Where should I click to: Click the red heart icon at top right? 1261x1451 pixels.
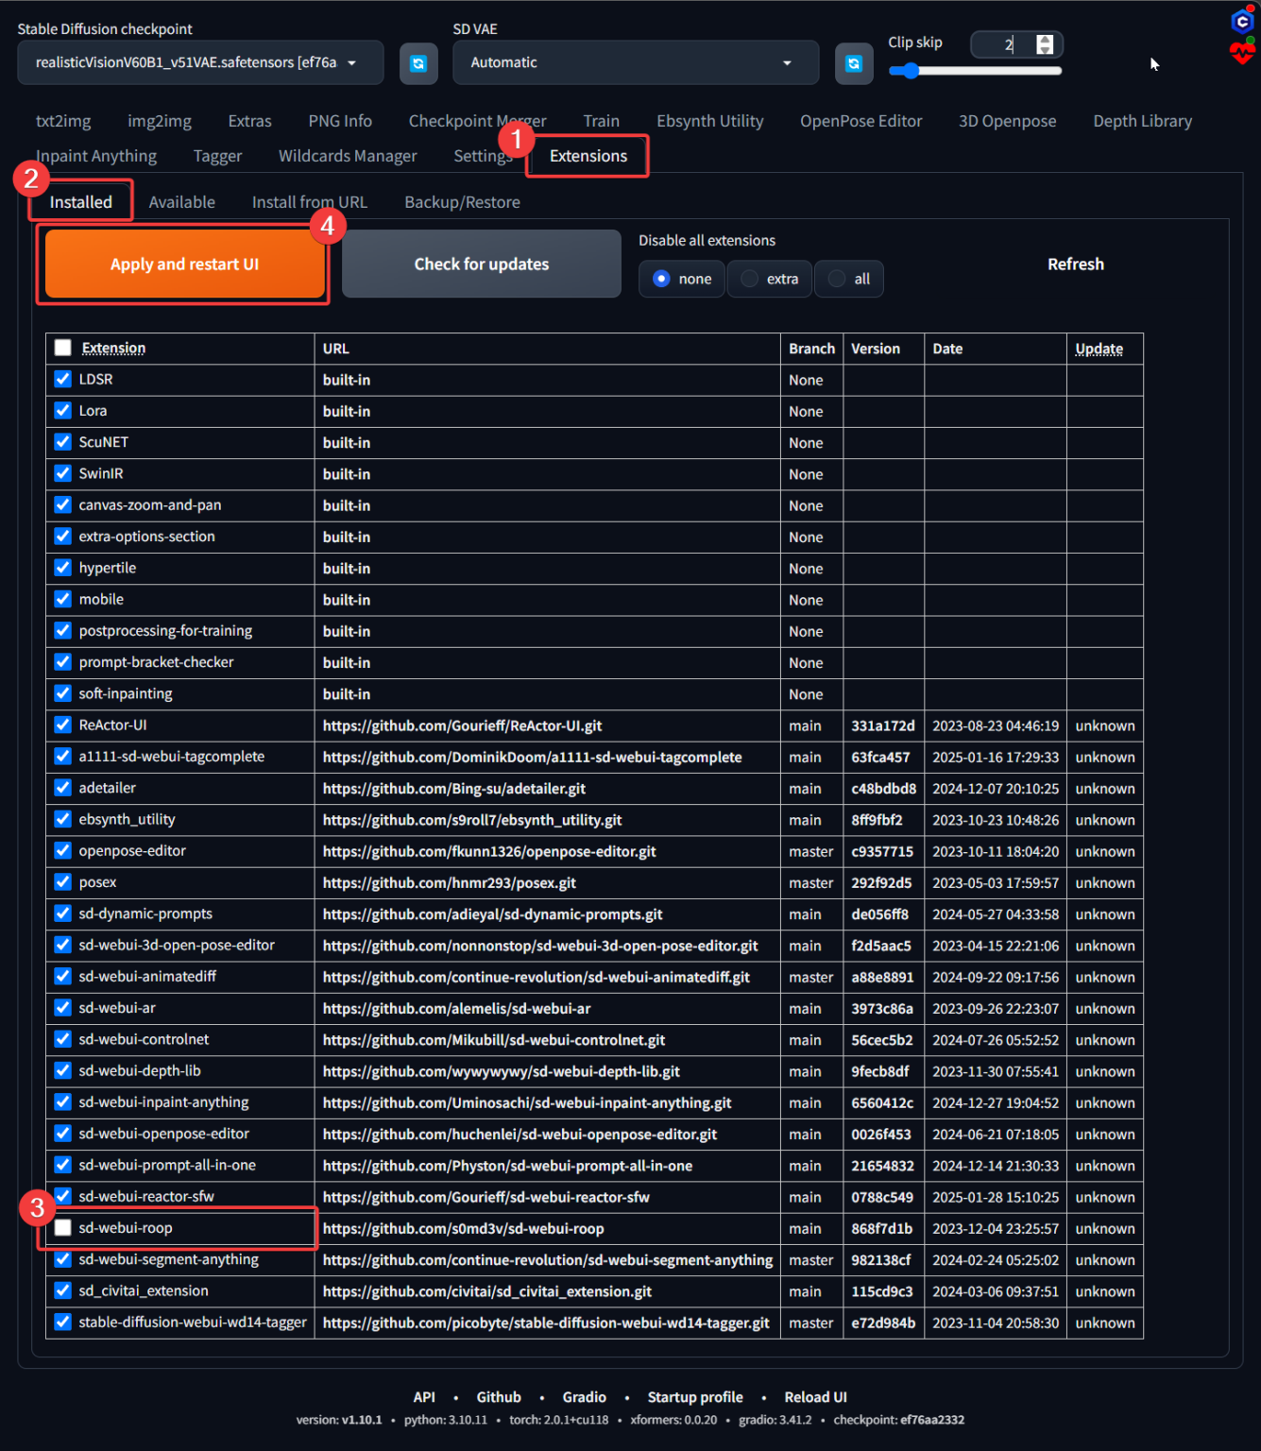pyautogui.click(x=1242, y=52)
